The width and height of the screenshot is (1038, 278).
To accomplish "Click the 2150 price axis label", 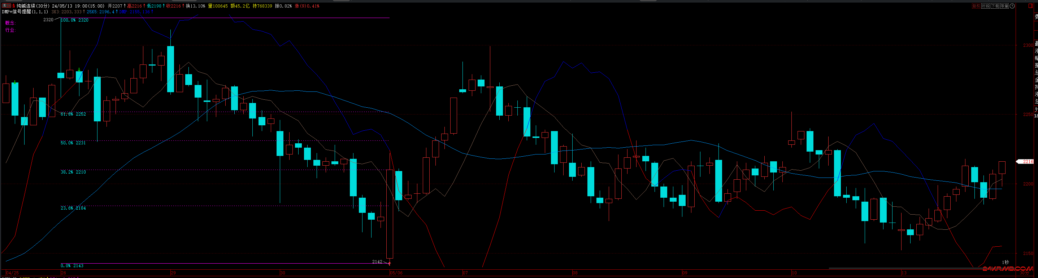I will click(1028, 254).
